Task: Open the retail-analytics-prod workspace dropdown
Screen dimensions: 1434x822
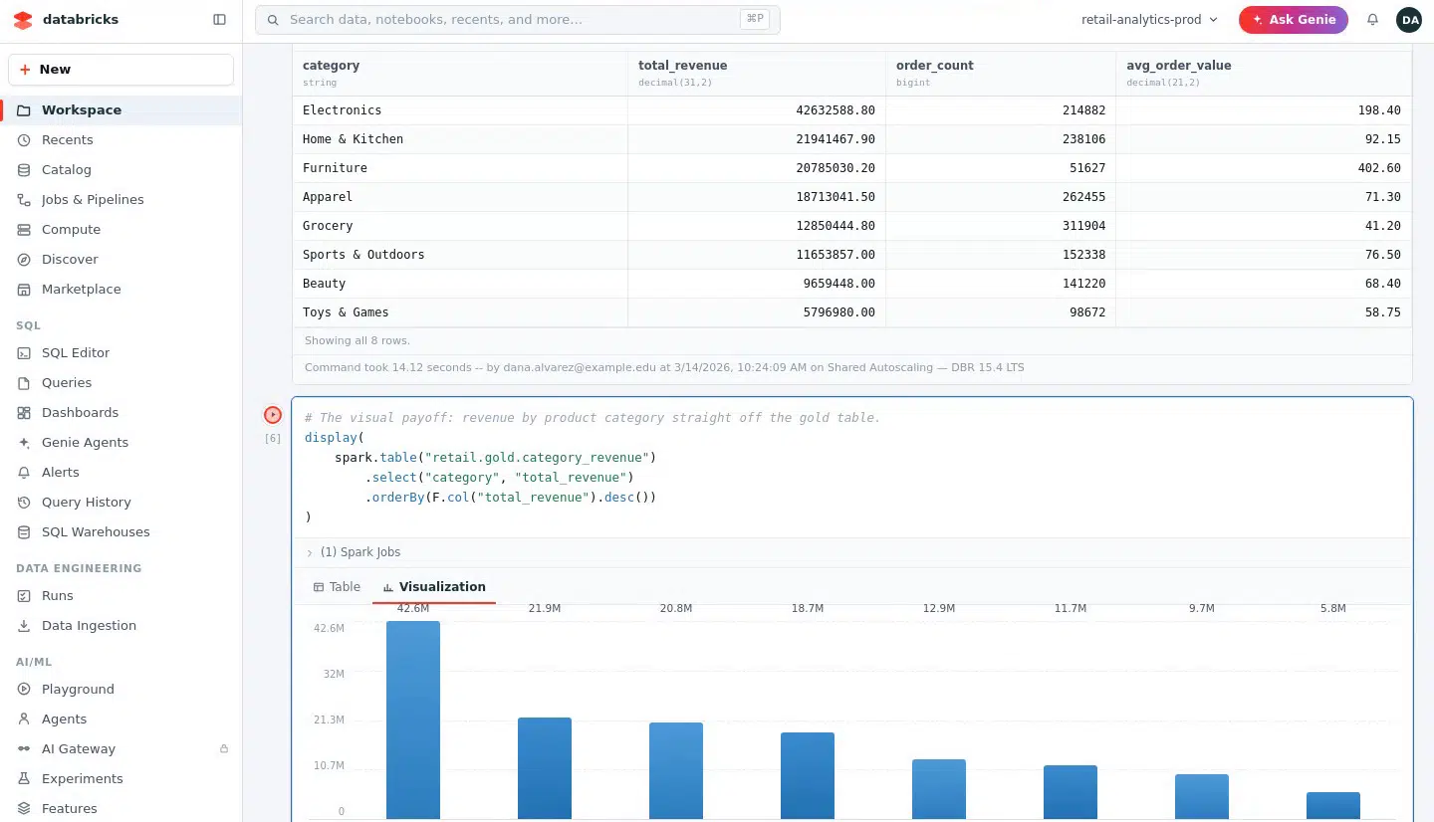Action: [x=1149, y=20]
